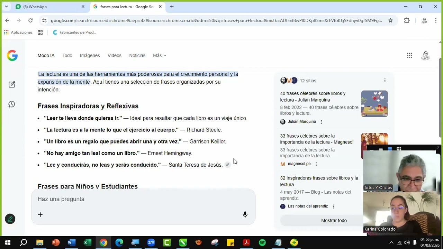The height and width of the screenshot is (249, 443).
Task: Open tab groups grid icon in bookmarks bar
Action: click(40, 32)
